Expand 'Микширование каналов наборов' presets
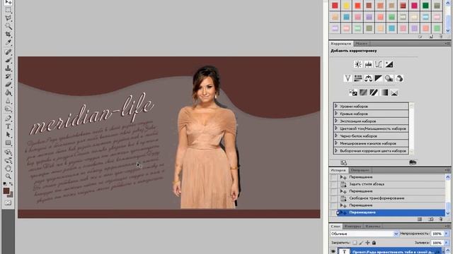The width and height of the screenshot is (453, 254). [x=336, y=143]
